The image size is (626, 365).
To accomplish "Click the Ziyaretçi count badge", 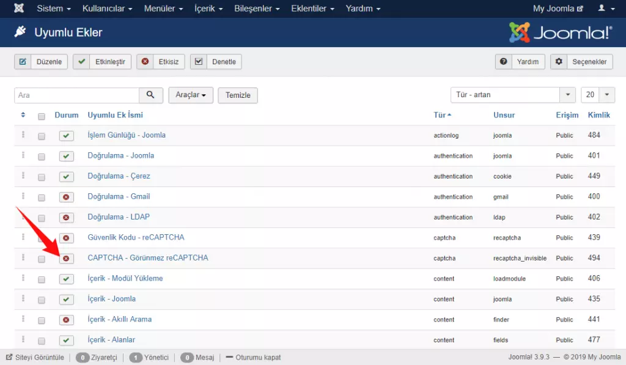I will tap(83, 358).
